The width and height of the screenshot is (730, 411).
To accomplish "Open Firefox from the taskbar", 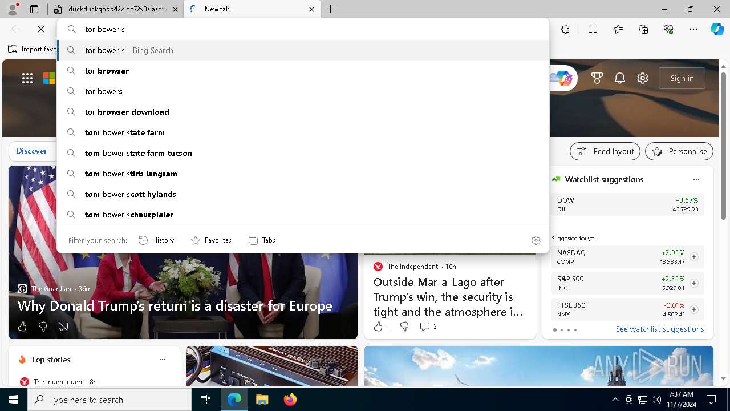I will [x=290, y=400].
